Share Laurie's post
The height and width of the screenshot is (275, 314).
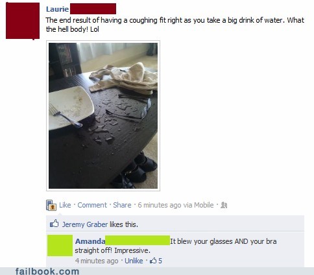[122, 205]
